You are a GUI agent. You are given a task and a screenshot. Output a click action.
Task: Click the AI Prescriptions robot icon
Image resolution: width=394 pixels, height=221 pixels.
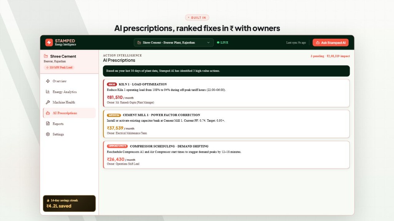(48, 113)
